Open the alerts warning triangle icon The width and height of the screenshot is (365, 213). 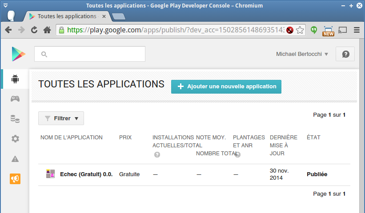15,158
